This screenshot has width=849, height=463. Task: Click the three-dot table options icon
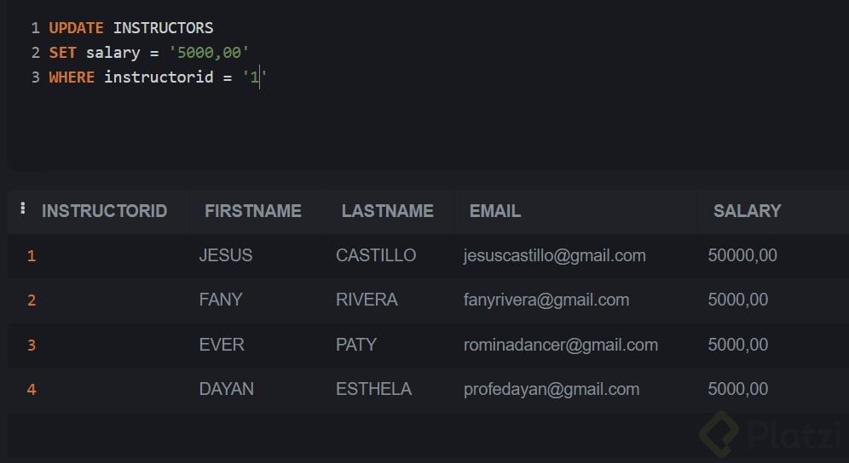[23, 208]
